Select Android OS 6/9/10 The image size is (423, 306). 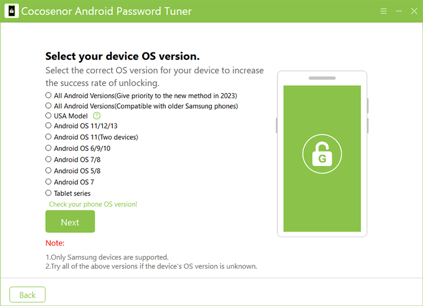click(x=49, y=148)
